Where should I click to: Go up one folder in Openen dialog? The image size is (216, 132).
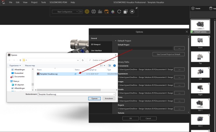coord(20,60)
